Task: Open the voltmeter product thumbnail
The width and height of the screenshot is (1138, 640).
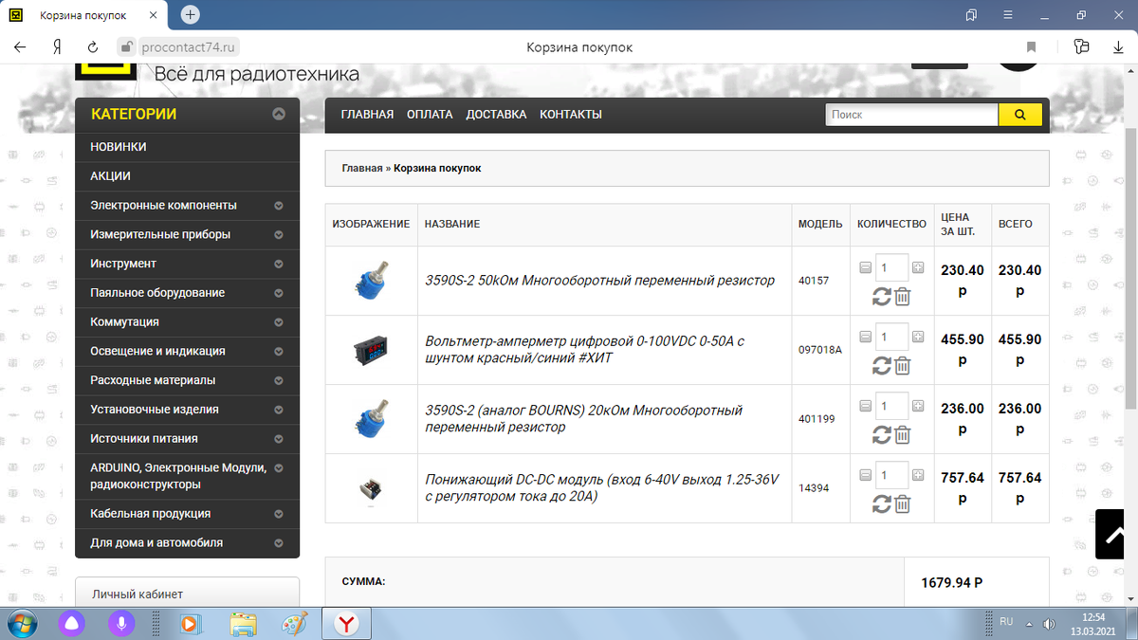Action: tap(371, 350)
